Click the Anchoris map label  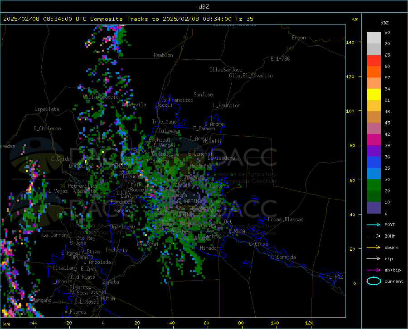click(x=117, y=250)
